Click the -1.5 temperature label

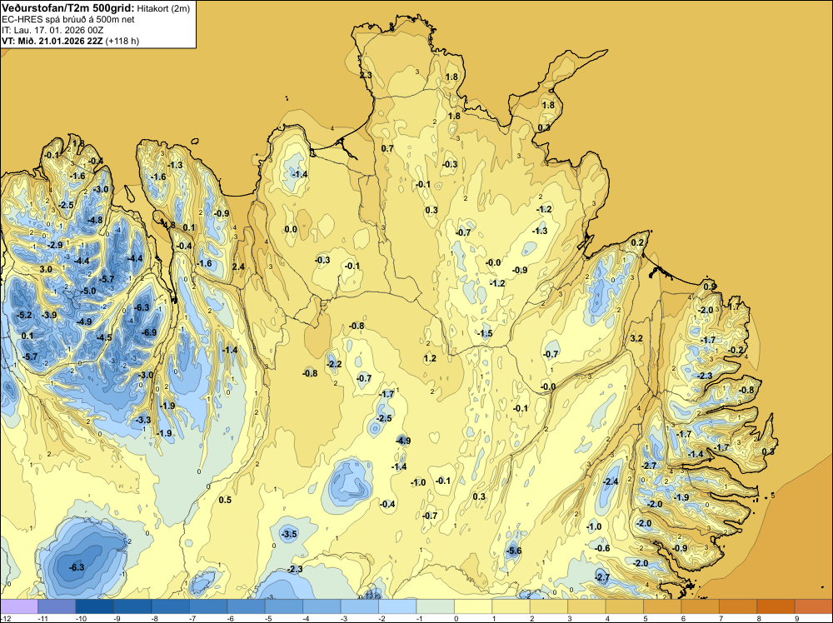pyautogui.click(x=485, y=333)
